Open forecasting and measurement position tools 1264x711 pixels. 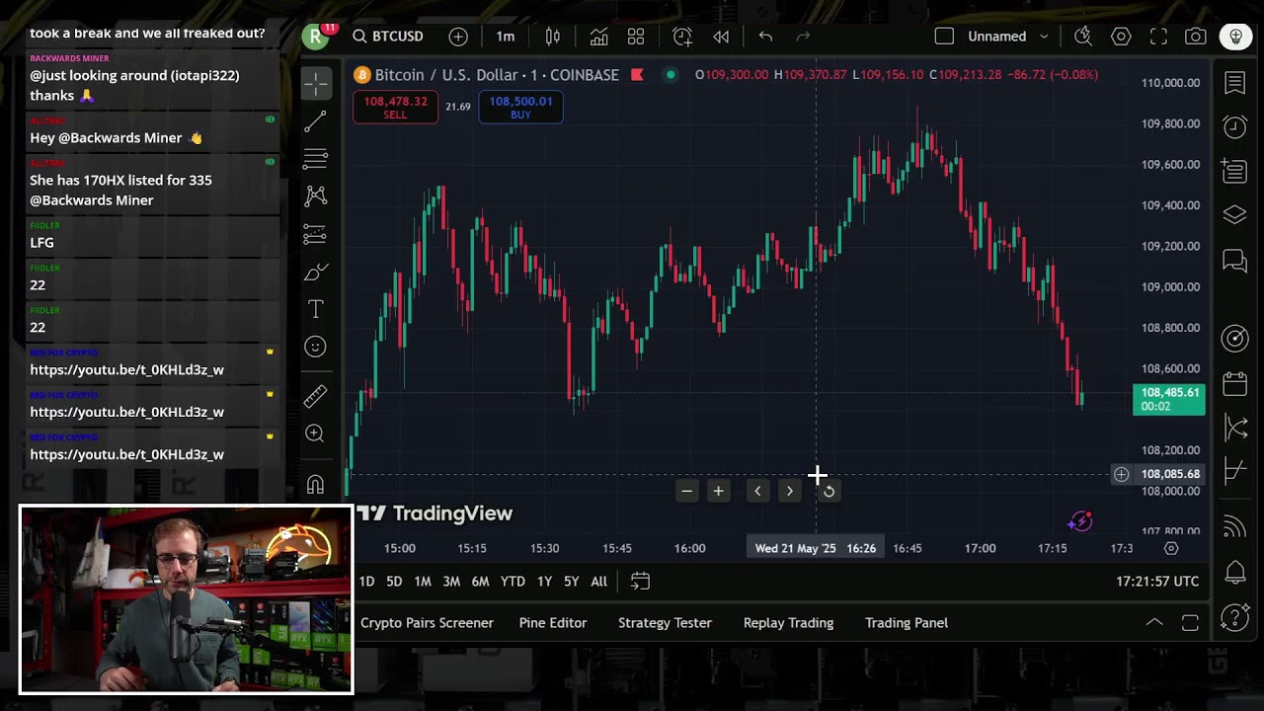click(315, 234)
